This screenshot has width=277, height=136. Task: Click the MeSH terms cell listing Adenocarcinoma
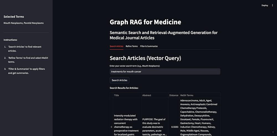click(x=199, y=117)
